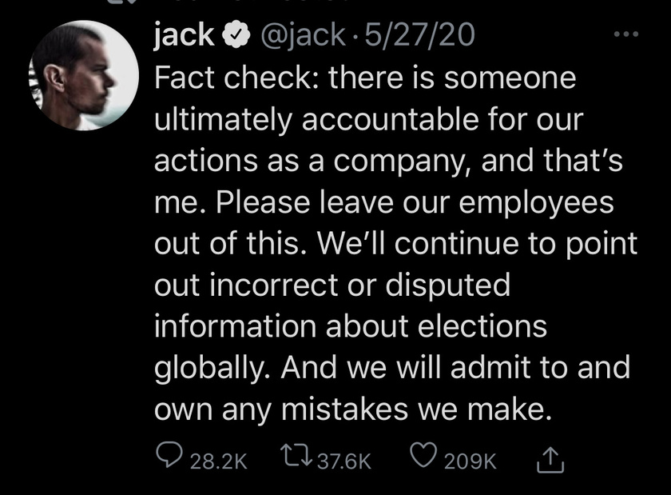Click the 37.6K retweet count
The width and height of the screenshot is (671, 495).
pyautogui.click(x=344, y=461)
